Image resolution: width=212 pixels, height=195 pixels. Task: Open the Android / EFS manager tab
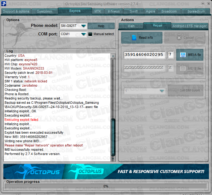pyautogui.click(x=190, y=26)
